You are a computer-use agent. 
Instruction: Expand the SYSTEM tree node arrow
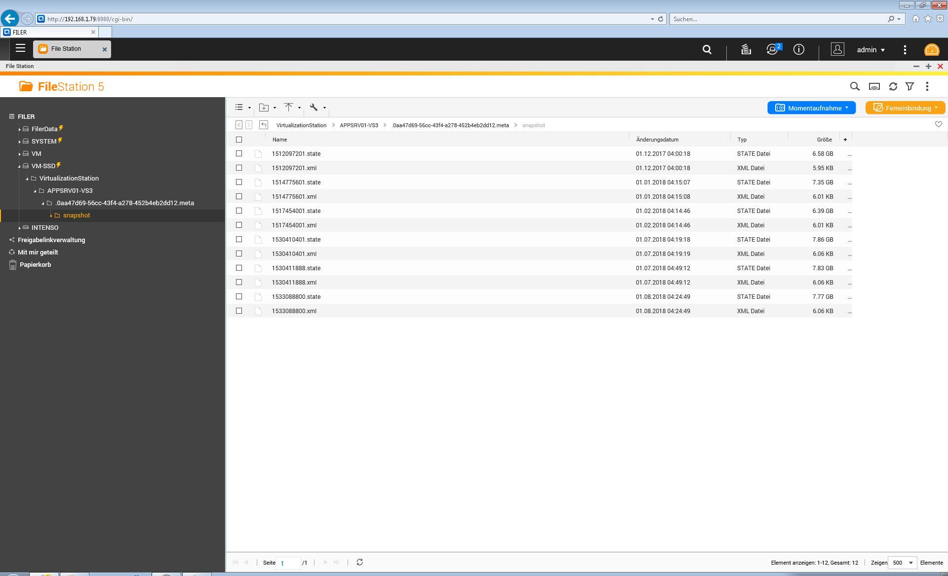(x=19, y=142)
